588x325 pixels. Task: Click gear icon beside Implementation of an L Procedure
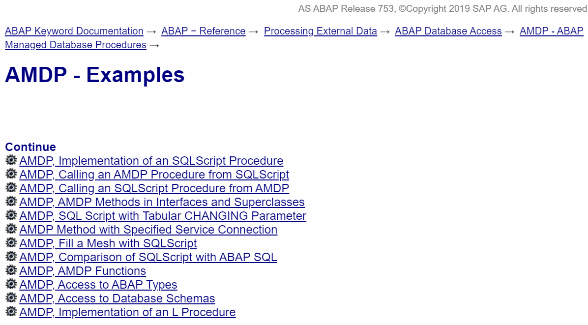[11, 312]
